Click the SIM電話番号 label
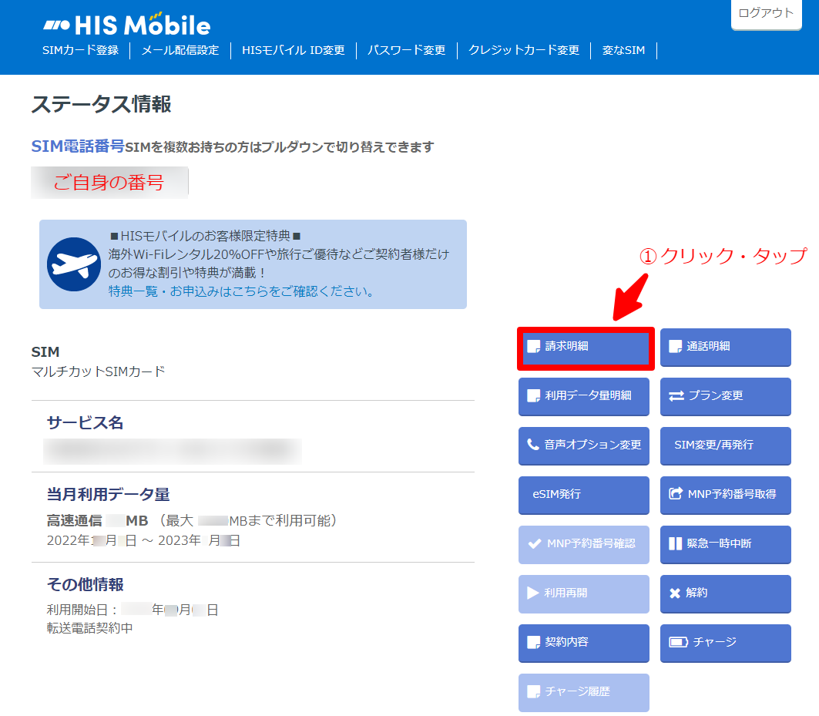 click(78, 146)
